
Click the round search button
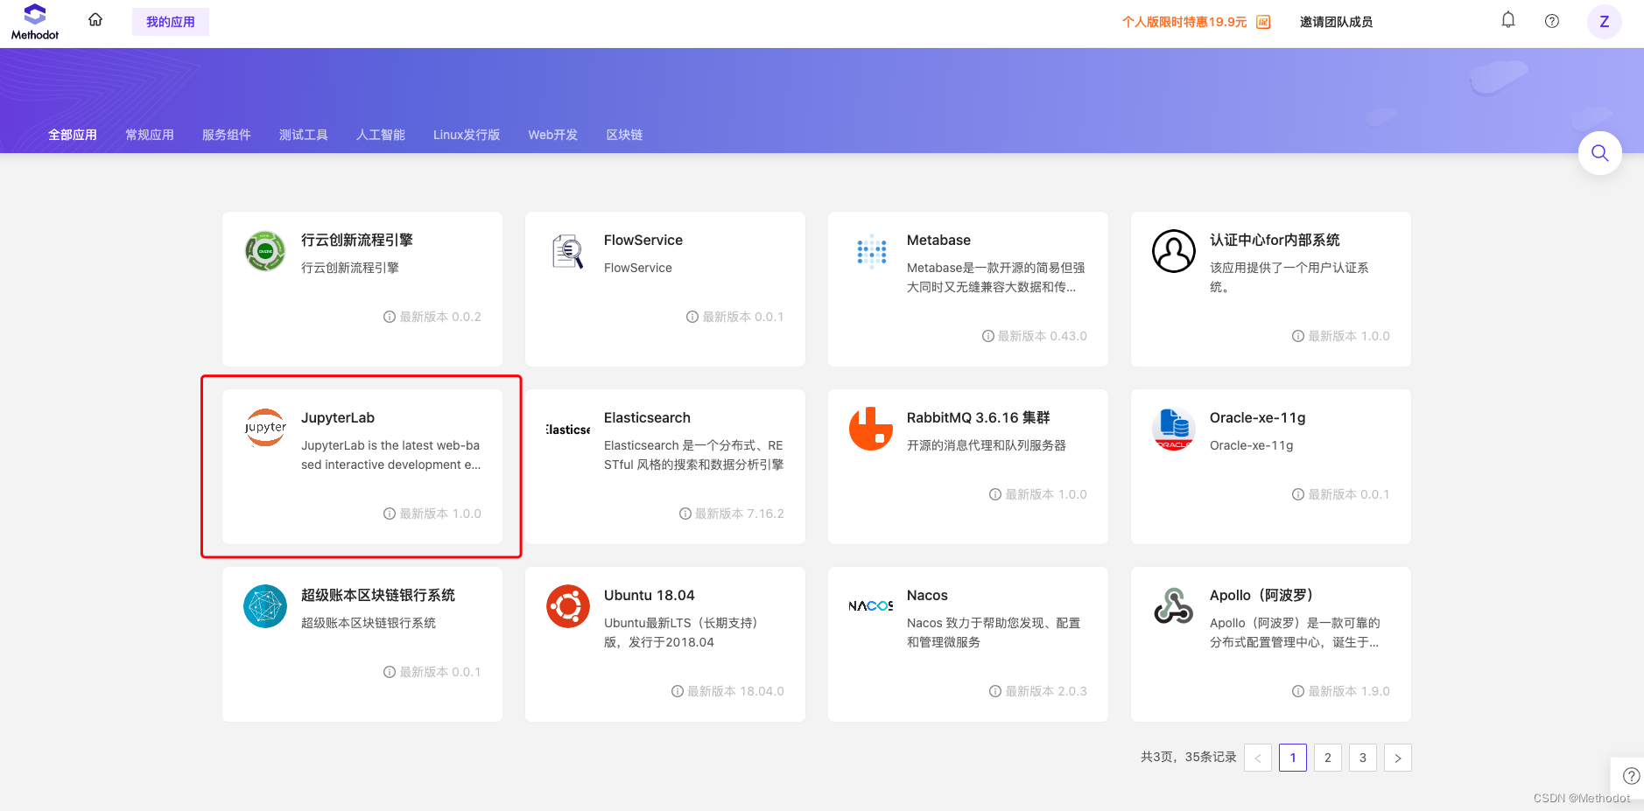[1600, 153]
